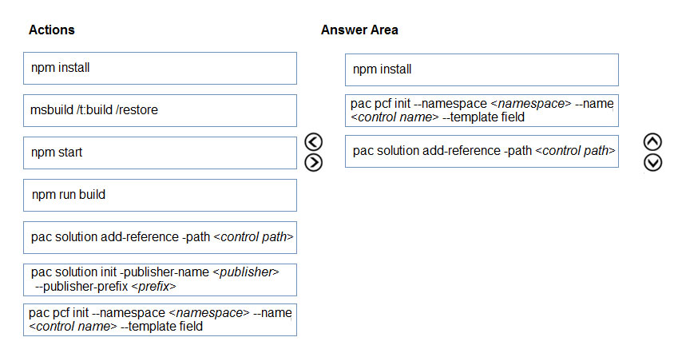Select pac solution add-reference in Actions list
The width and height of the screenshot is (674, 349).
(160, 237)
